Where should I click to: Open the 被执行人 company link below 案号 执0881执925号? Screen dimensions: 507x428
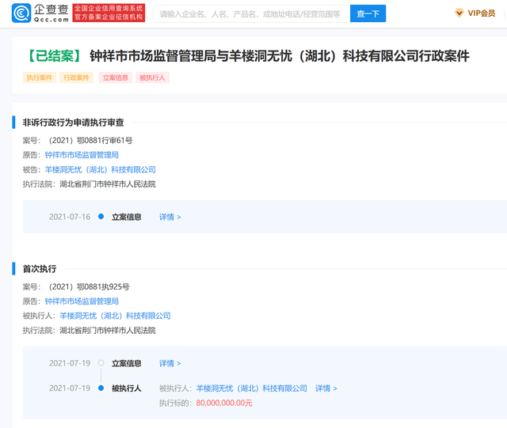coord(115,316)
